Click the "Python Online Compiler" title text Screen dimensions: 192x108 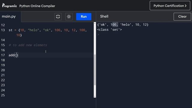37,6
